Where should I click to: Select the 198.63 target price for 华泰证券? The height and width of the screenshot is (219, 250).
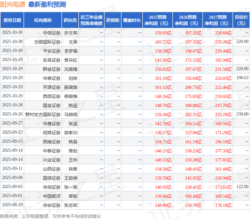pyautogui.click(x=242, y=78)
